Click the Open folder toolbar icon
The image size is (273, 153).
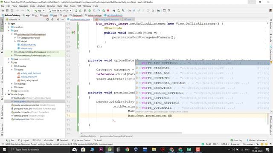click(x=3, y=11)
